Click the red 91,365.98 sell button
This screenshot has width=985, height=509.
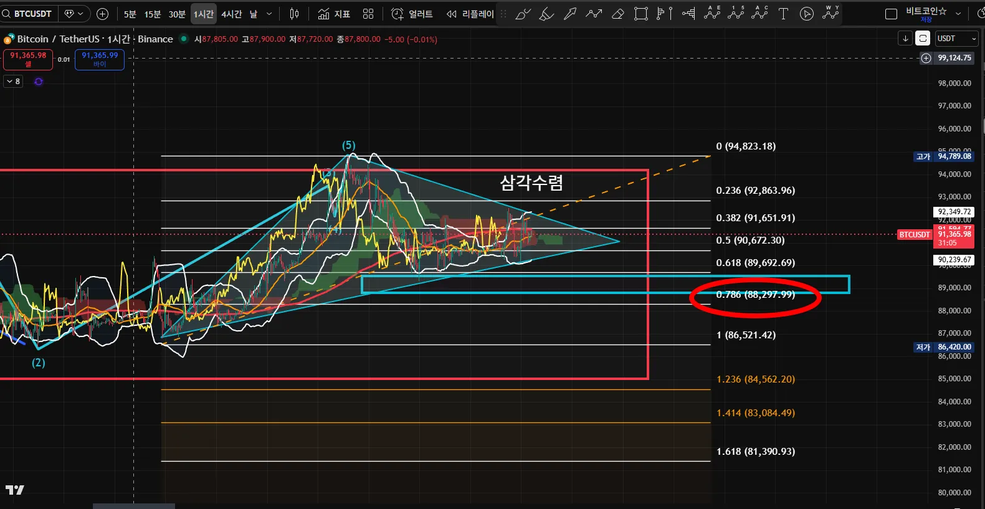[x=28, y=59]
